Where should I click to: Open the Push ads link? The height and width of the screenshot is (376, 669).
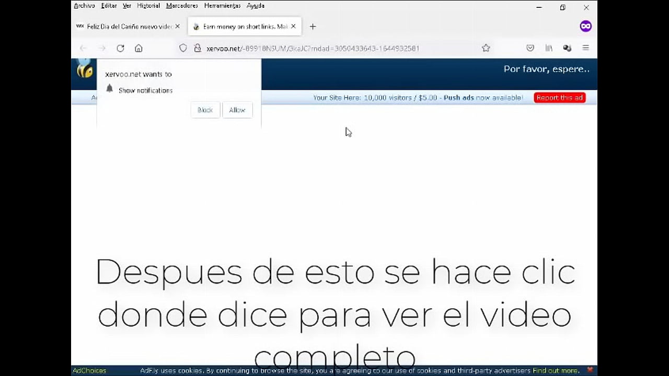[459, 98]
